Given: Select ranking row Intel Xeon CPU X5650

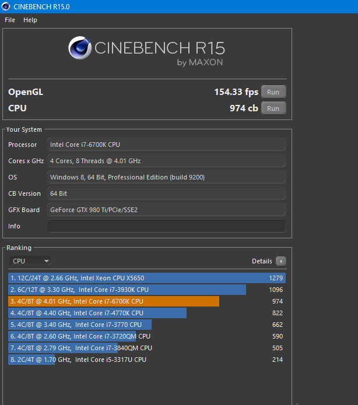Looking at the screenshot, I should point(147,278).
